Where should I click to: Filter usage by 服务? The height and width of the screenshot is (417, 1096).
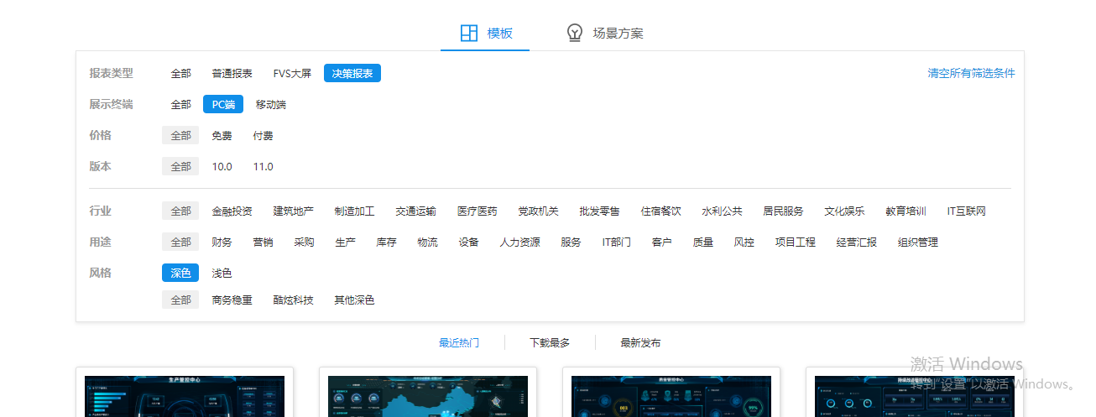pyautogui.click(x=571, y=242)
